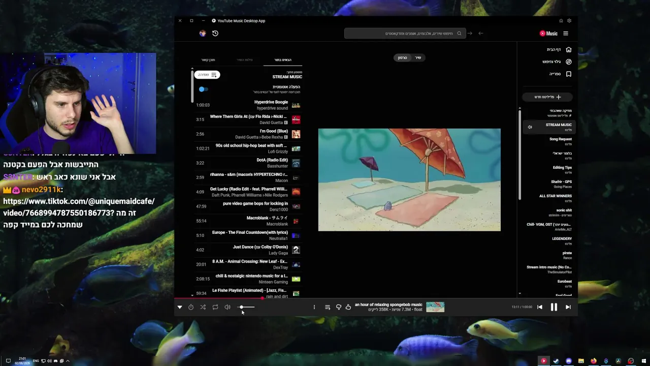Open the Home (דף הבית) page

[559, 50]
